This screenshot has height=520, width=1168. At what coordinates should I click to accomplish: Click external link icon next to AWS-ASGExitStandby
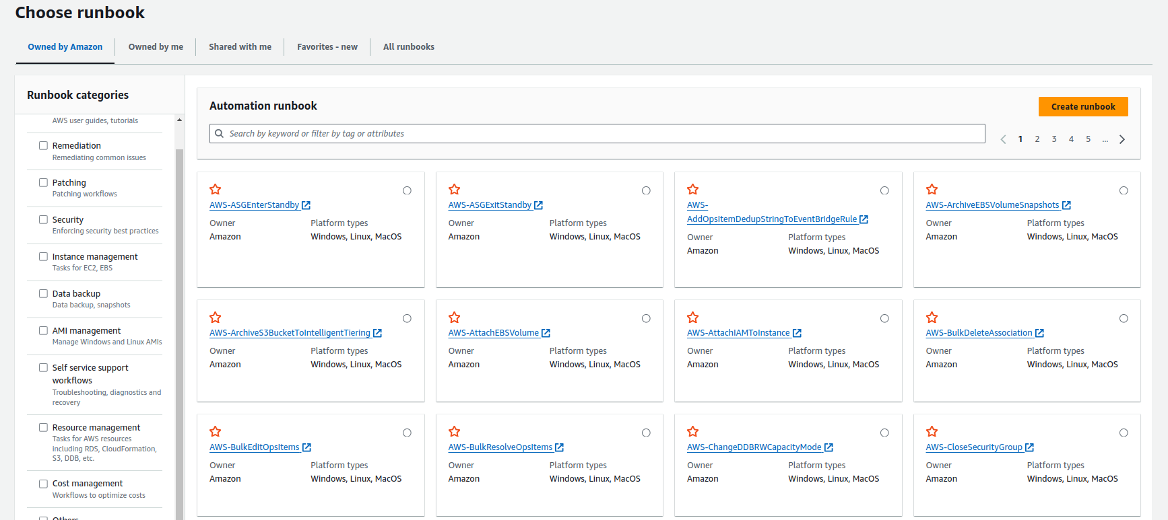pos(539,205)
